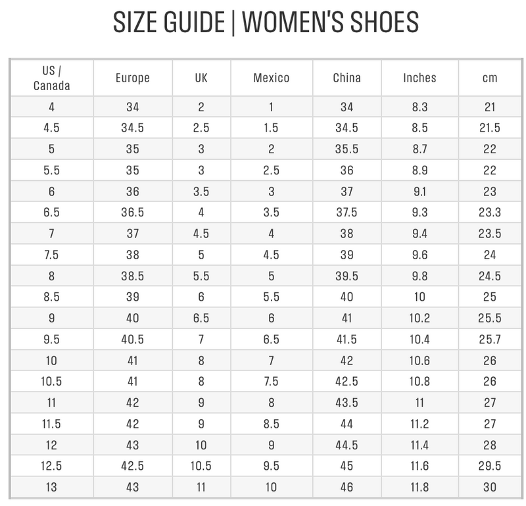
Task: Click the 29.5 cm cell
Action: click(489, 466)
